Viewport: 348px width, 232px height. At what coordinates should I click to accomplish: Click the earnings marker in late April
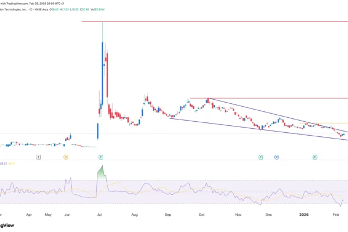pyautogui.click(x=39, y=157)
